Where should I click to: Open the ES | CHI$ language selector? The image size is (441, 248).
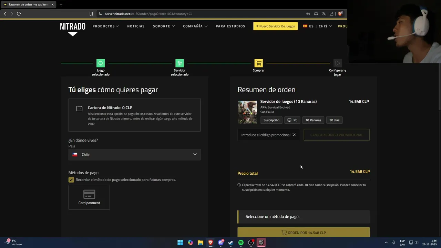click(317, 26)
